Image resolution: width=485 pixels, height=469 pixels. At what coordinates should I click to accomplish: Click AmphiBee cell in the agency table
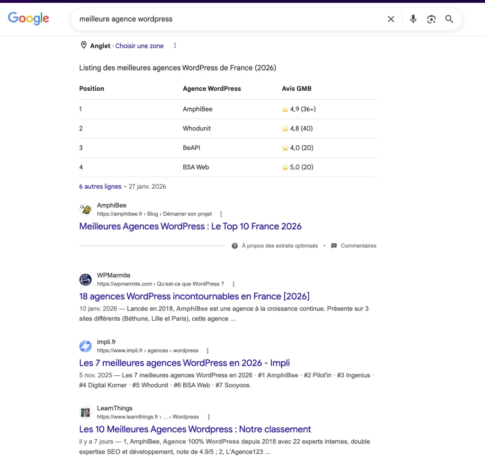click(198, 109)
